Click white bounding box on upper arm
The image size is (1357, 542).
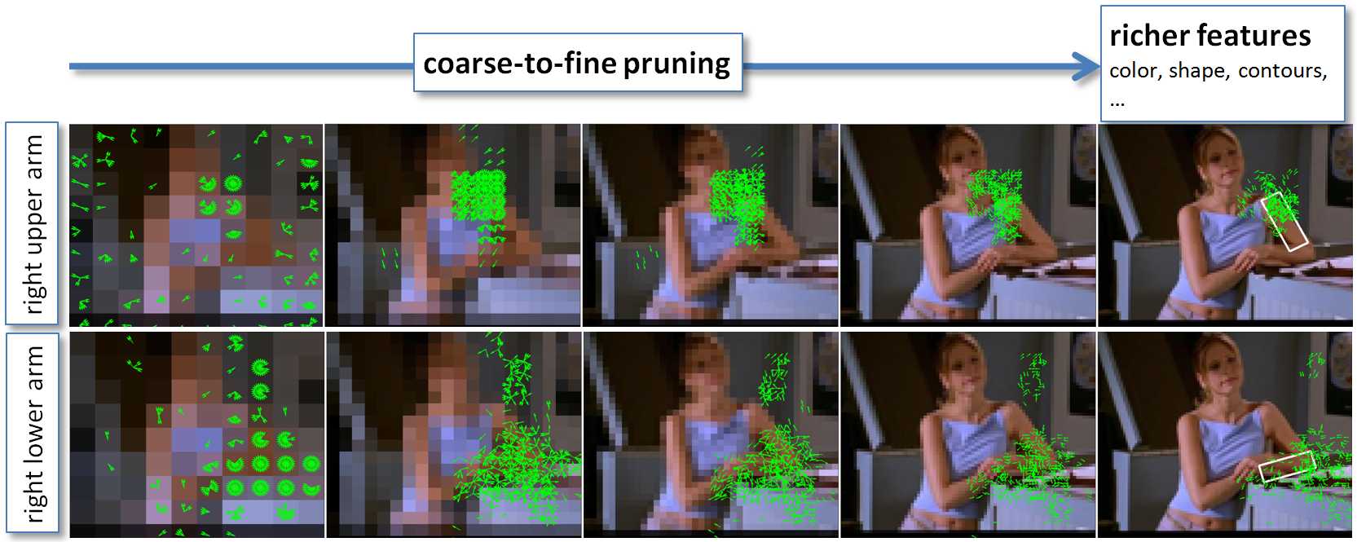(x=1284, y=221)
